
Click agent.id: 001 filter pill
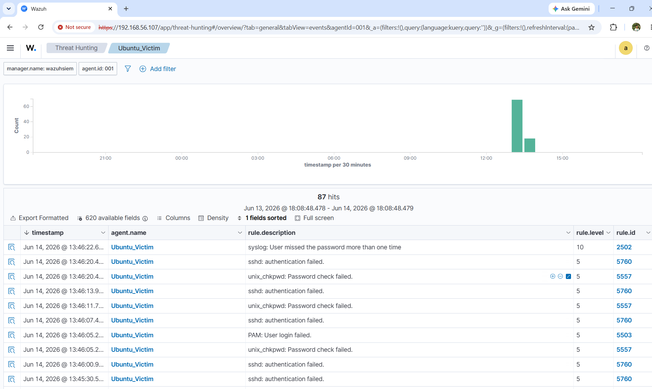[98, 69]
